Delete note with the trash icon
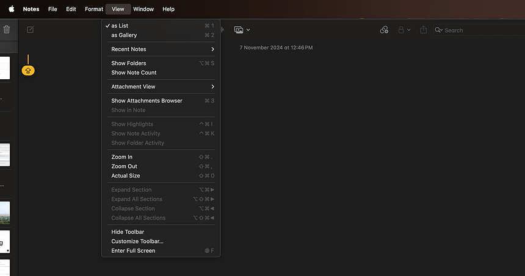The image size is (525, 276). [x=7, y=30]
